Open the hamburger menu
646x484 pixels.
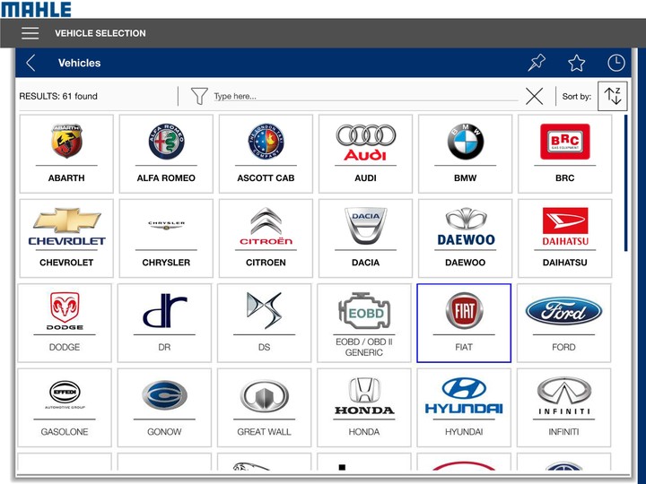tap(31, 33)
